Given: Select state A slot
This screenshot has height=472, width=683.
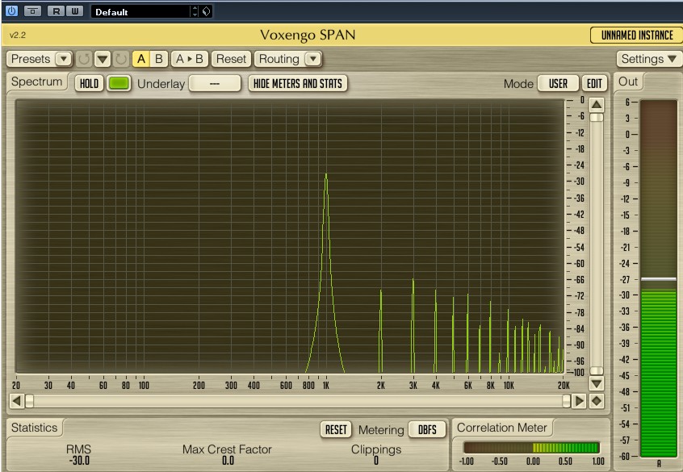Looking at the screenshot, I should pyautogui.click(x=140, y=59).
